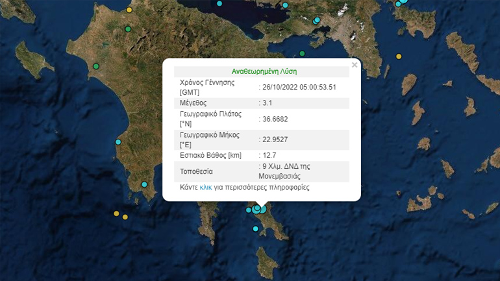Select the cyan marker at the top edge above the gulf
500x281 pixels.
219,3
